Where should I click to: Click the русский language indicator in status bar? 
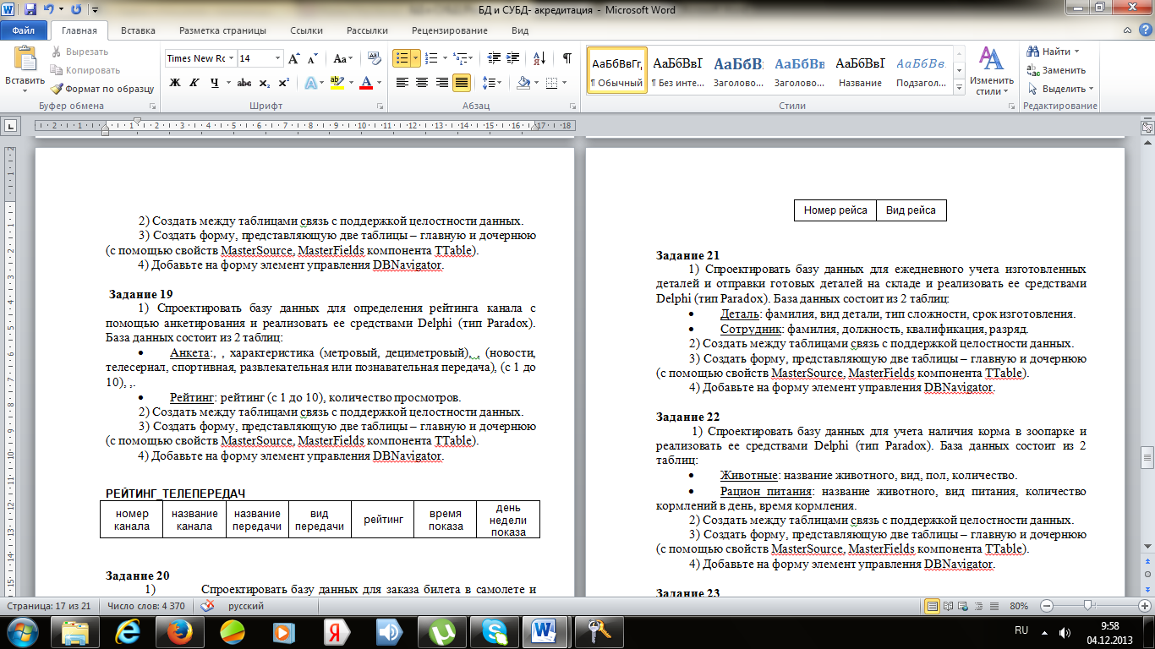[x=246, y=606]
